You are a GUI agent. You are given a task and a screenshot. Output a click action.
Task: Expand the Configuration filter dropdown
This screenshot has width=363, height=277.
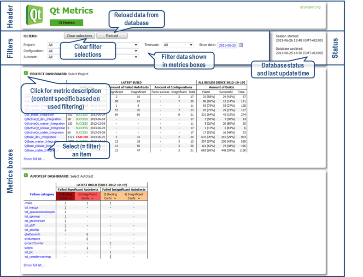pyautogui.click(x=93, y=51)
